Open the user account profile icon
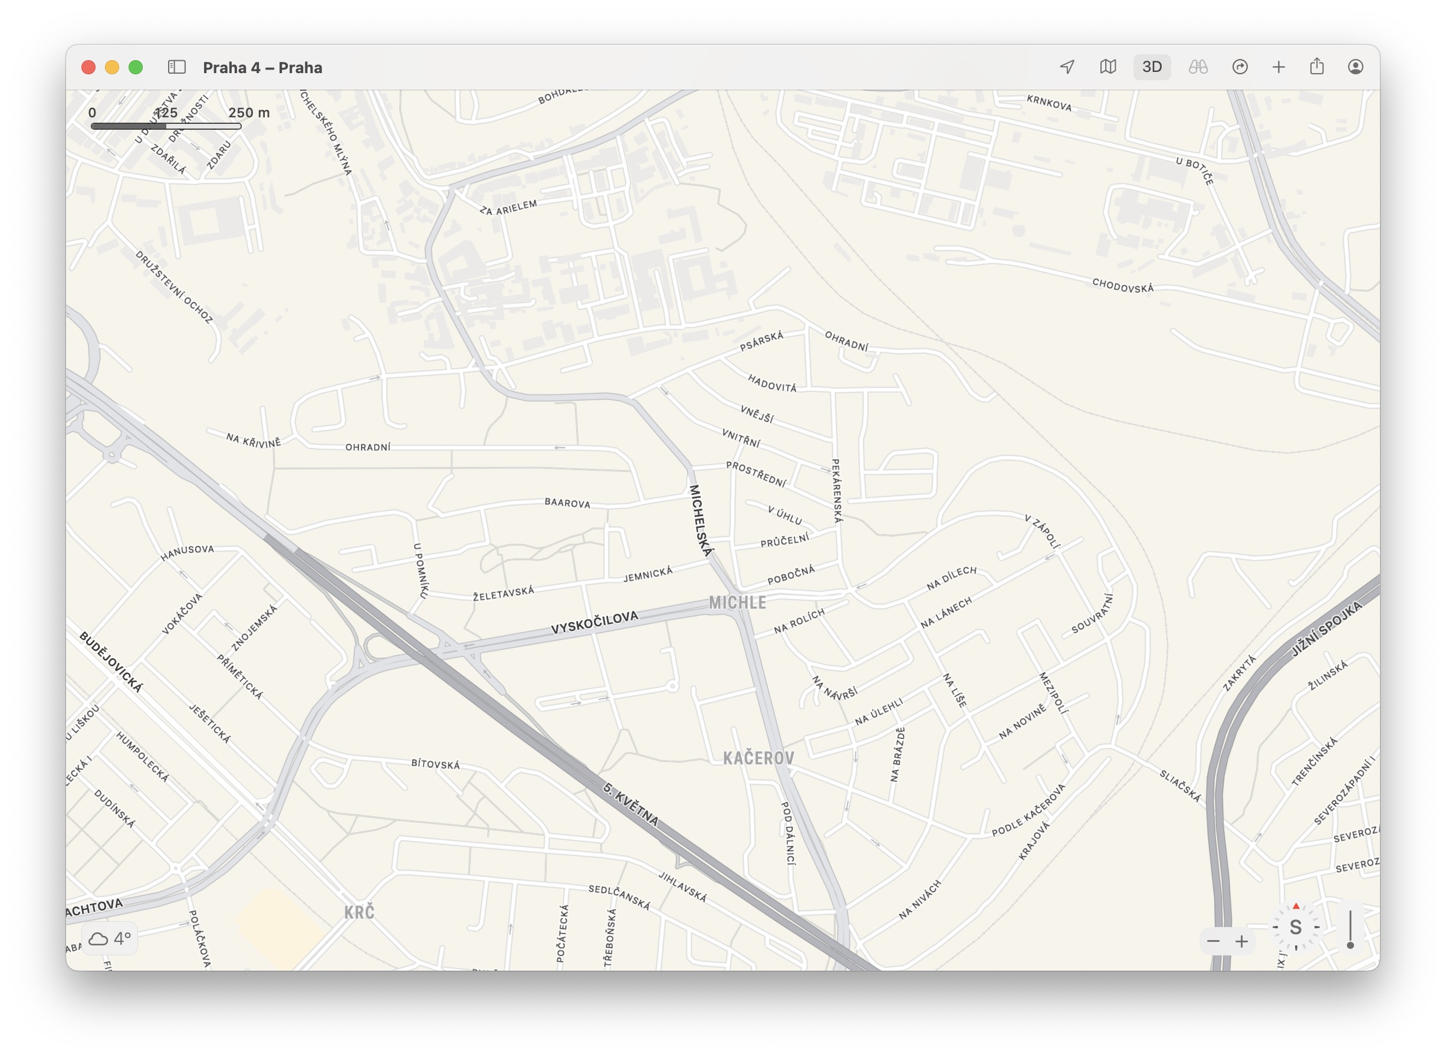This screenshot has height=1058, width=1446. pos(1355,67)
